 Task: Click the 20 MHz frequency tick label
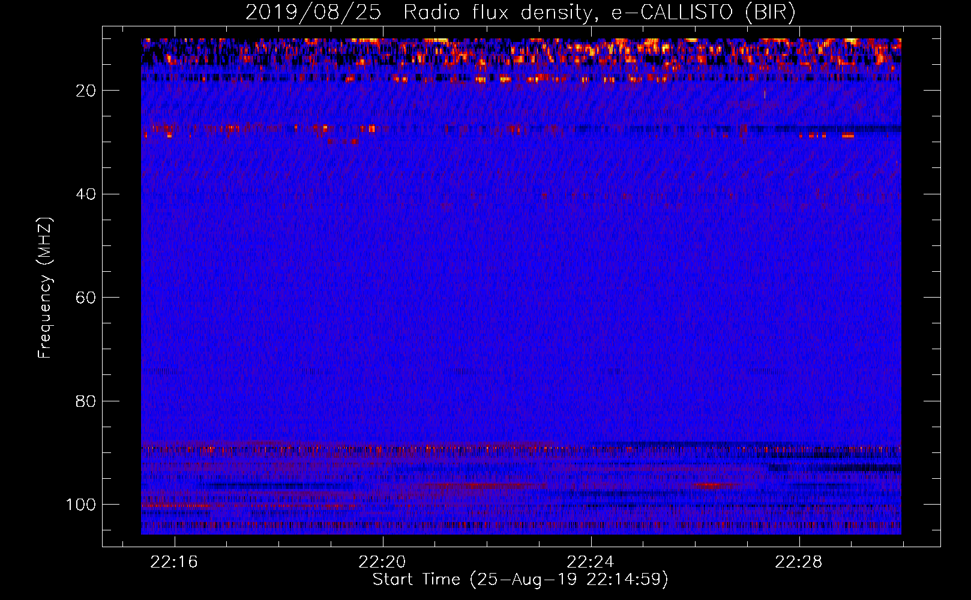(86, 91)
